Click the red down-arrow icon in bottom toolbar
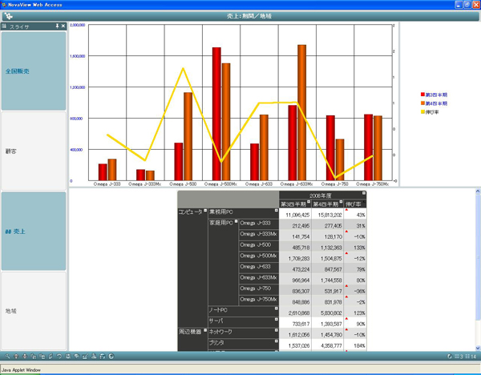This screenshot has width=481, height=375. 25,357
